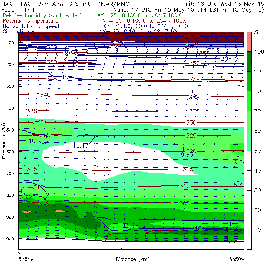Click the blue 'Horizontal wind speed' label
The height and width of the screenshot is (266, 266).
(x=31, y=26)
